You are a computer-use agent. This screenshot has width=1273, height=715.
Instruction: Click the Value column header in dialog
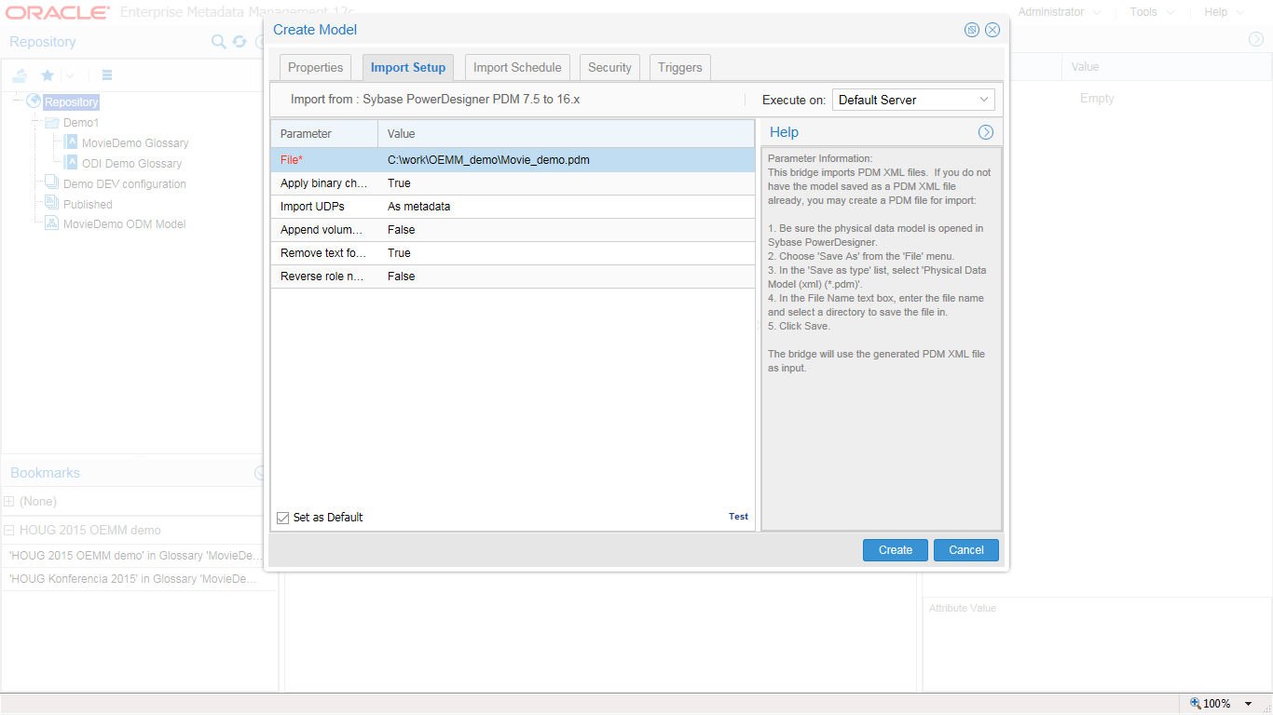567,134
